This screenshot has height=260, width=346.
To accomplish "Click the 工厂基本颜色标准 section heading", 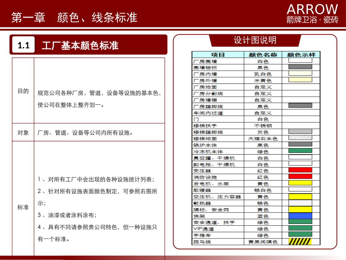I will coord(80,46).
